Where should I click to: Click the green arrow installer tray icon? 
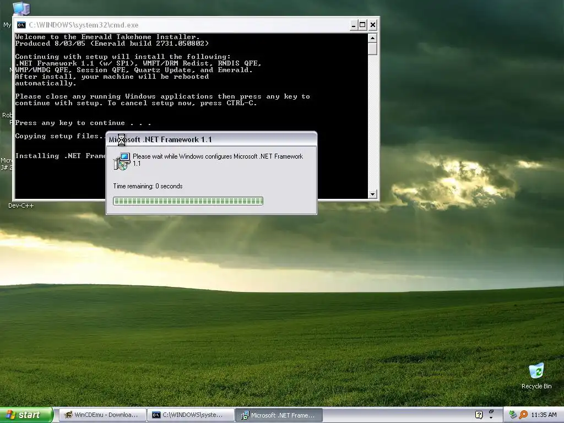pos(513,415)
